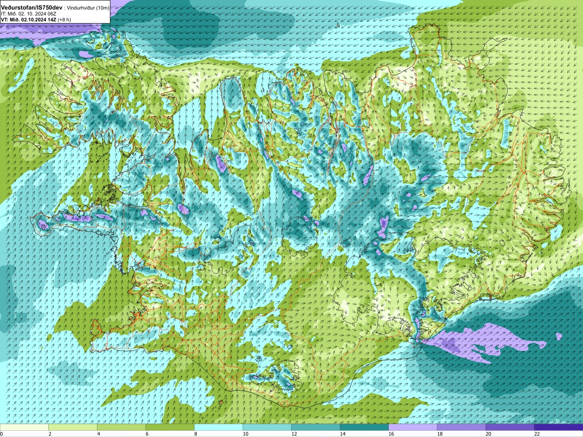Pick the purple 18–20 legend swatch

461,427
